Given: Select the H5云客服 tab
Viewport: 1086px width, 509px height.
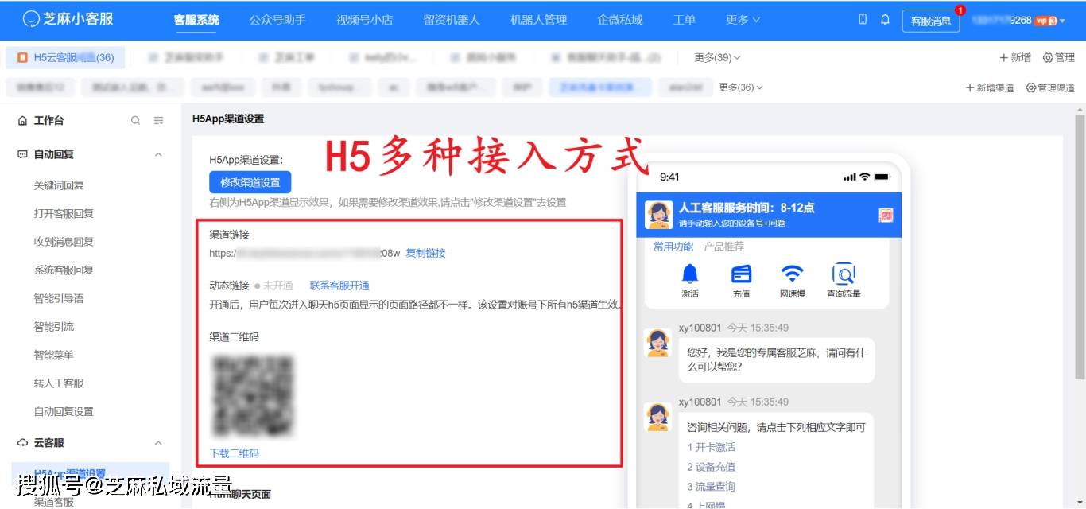Looking at the screenshot, I should click(x=66, y=57).
